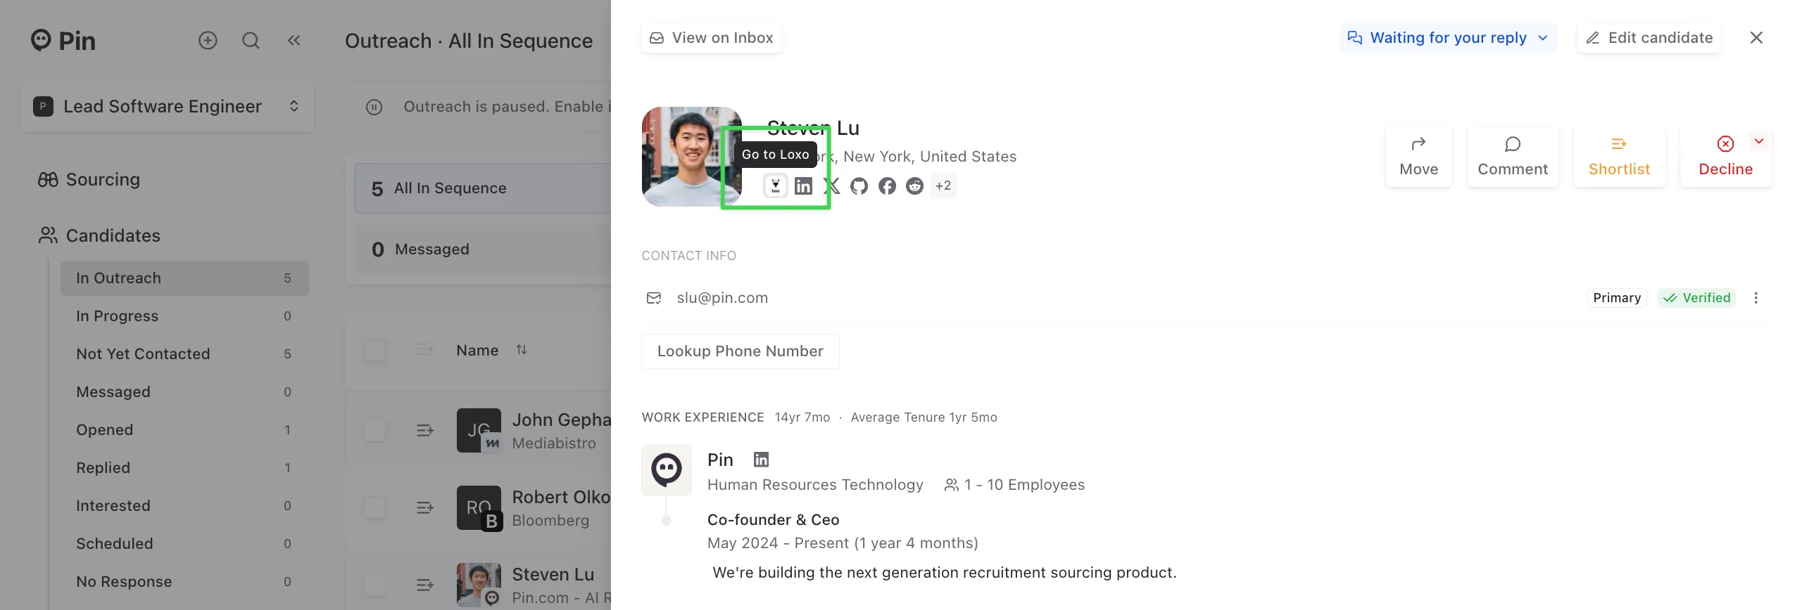Click the slu@pin.com email address
Viewport: 1802px width, 610px height.
(722, 298)
